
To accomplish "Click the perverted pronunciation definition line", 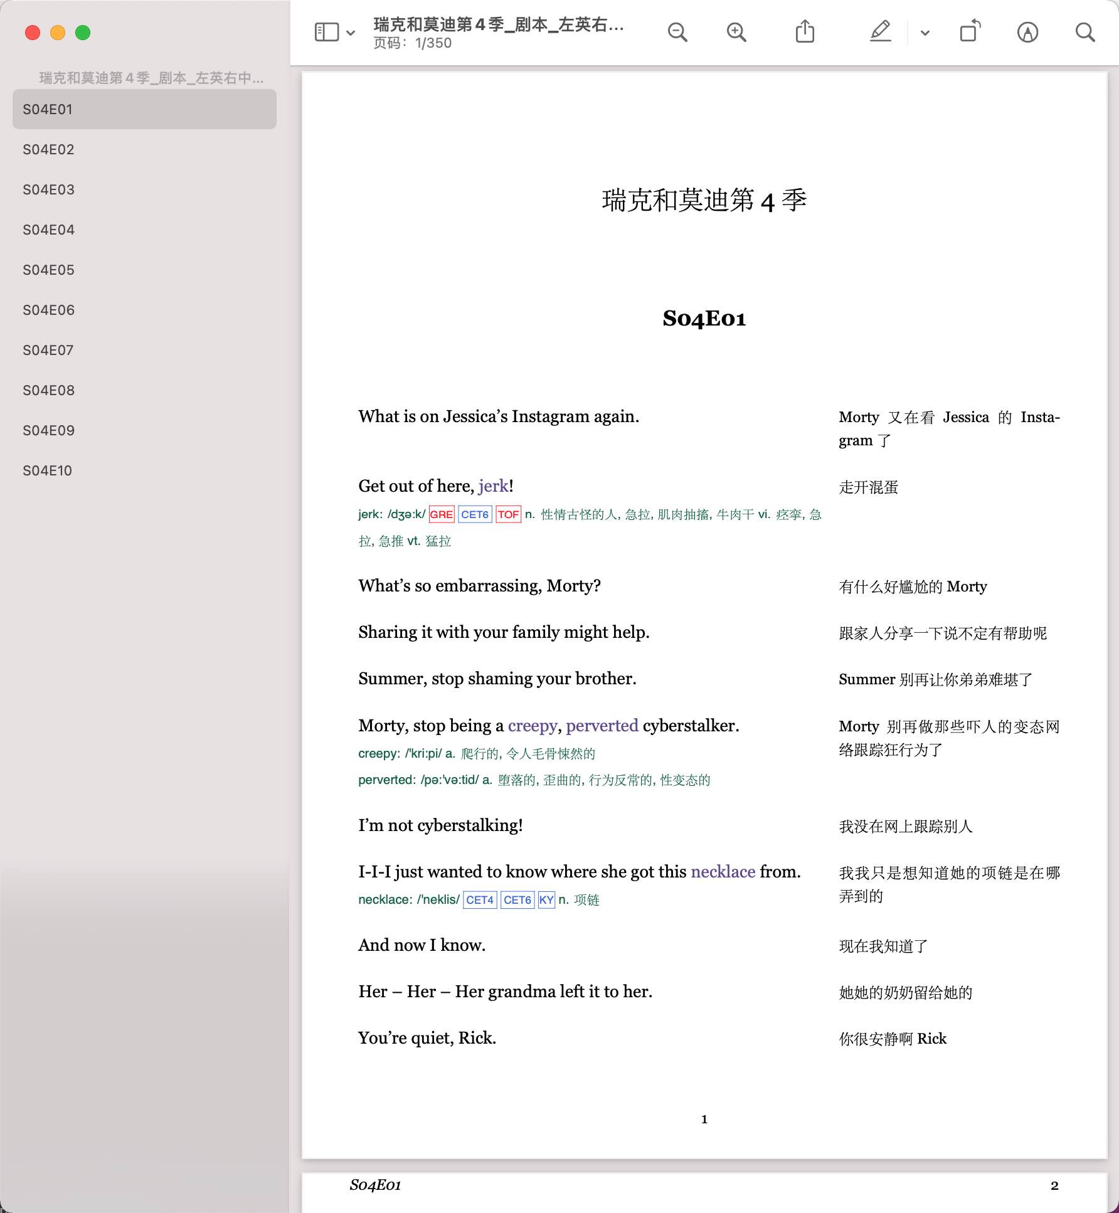I will 534,780.
